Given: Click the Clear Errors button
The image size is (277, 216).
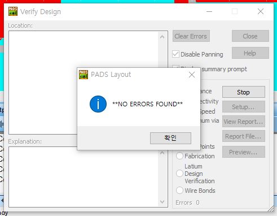Looking at the screenshot, I should click(191, 36).
